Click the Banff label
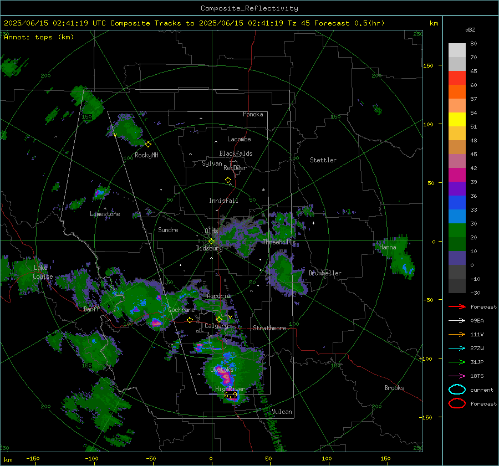 (x=91, y=309)
